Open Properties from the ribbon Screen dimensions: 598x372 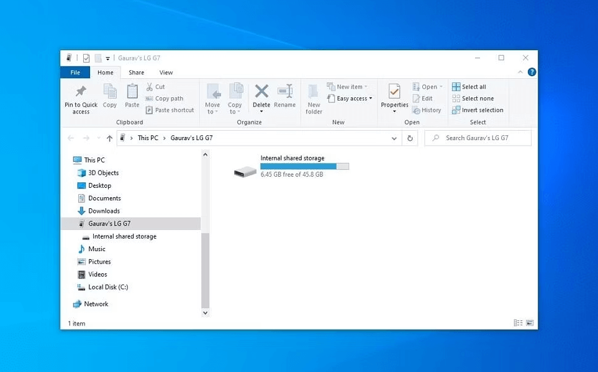pos(394,92)
